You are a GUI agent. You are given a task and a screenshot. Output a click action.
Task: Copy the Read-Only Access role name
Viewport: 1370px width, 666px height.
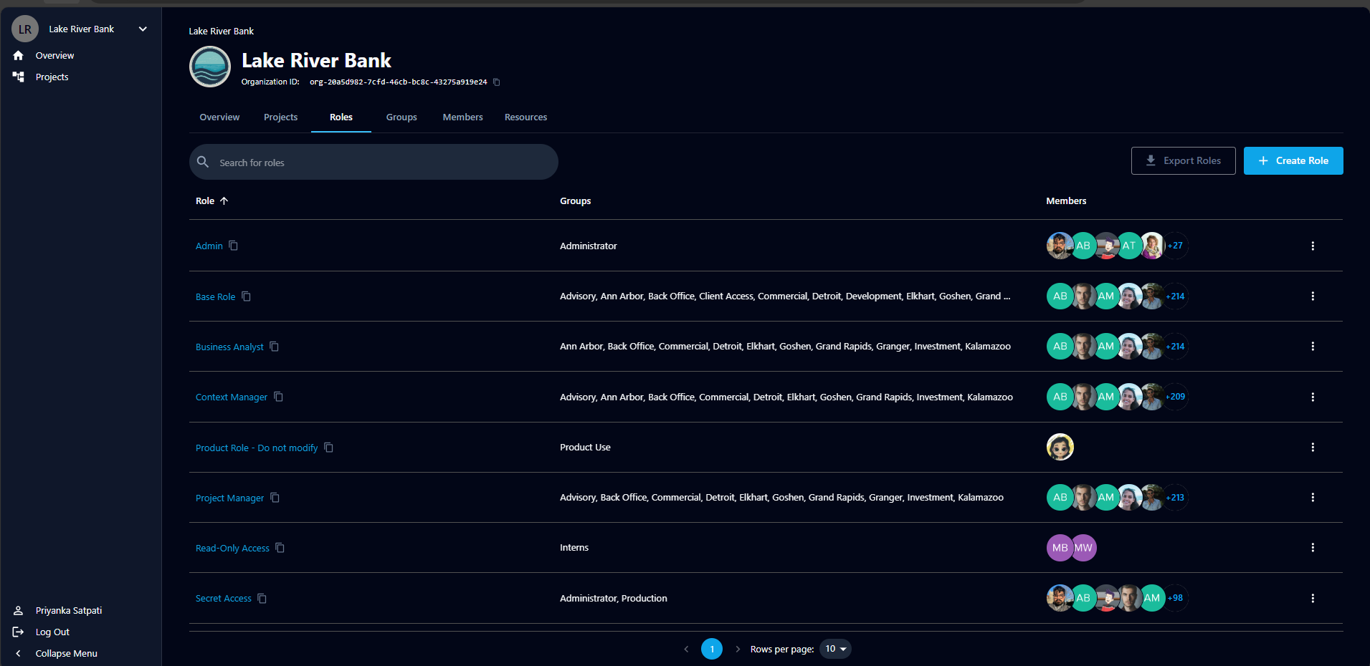[280, 548]
